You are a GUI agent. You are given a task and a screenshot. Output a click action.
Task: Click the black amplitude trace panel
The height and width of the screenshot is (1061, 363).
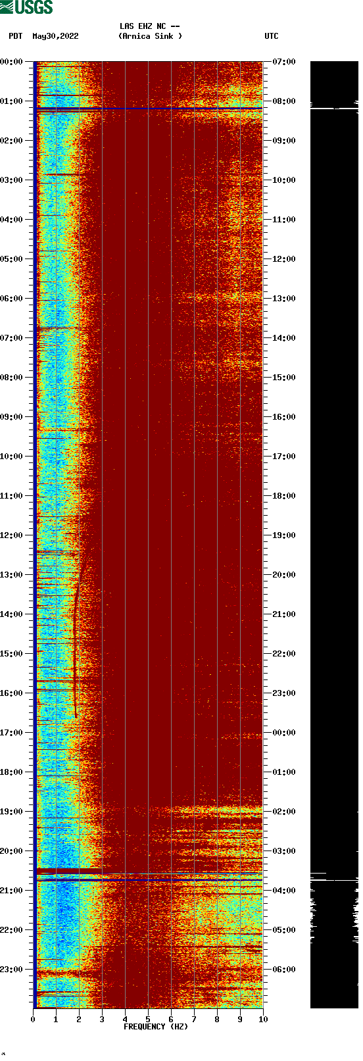[x=334, y=535]
